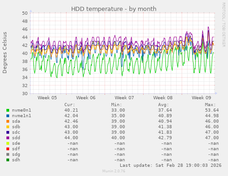Click the lime sde legend color swatch
Screen dimensions: 228x176
pos(8,143)
